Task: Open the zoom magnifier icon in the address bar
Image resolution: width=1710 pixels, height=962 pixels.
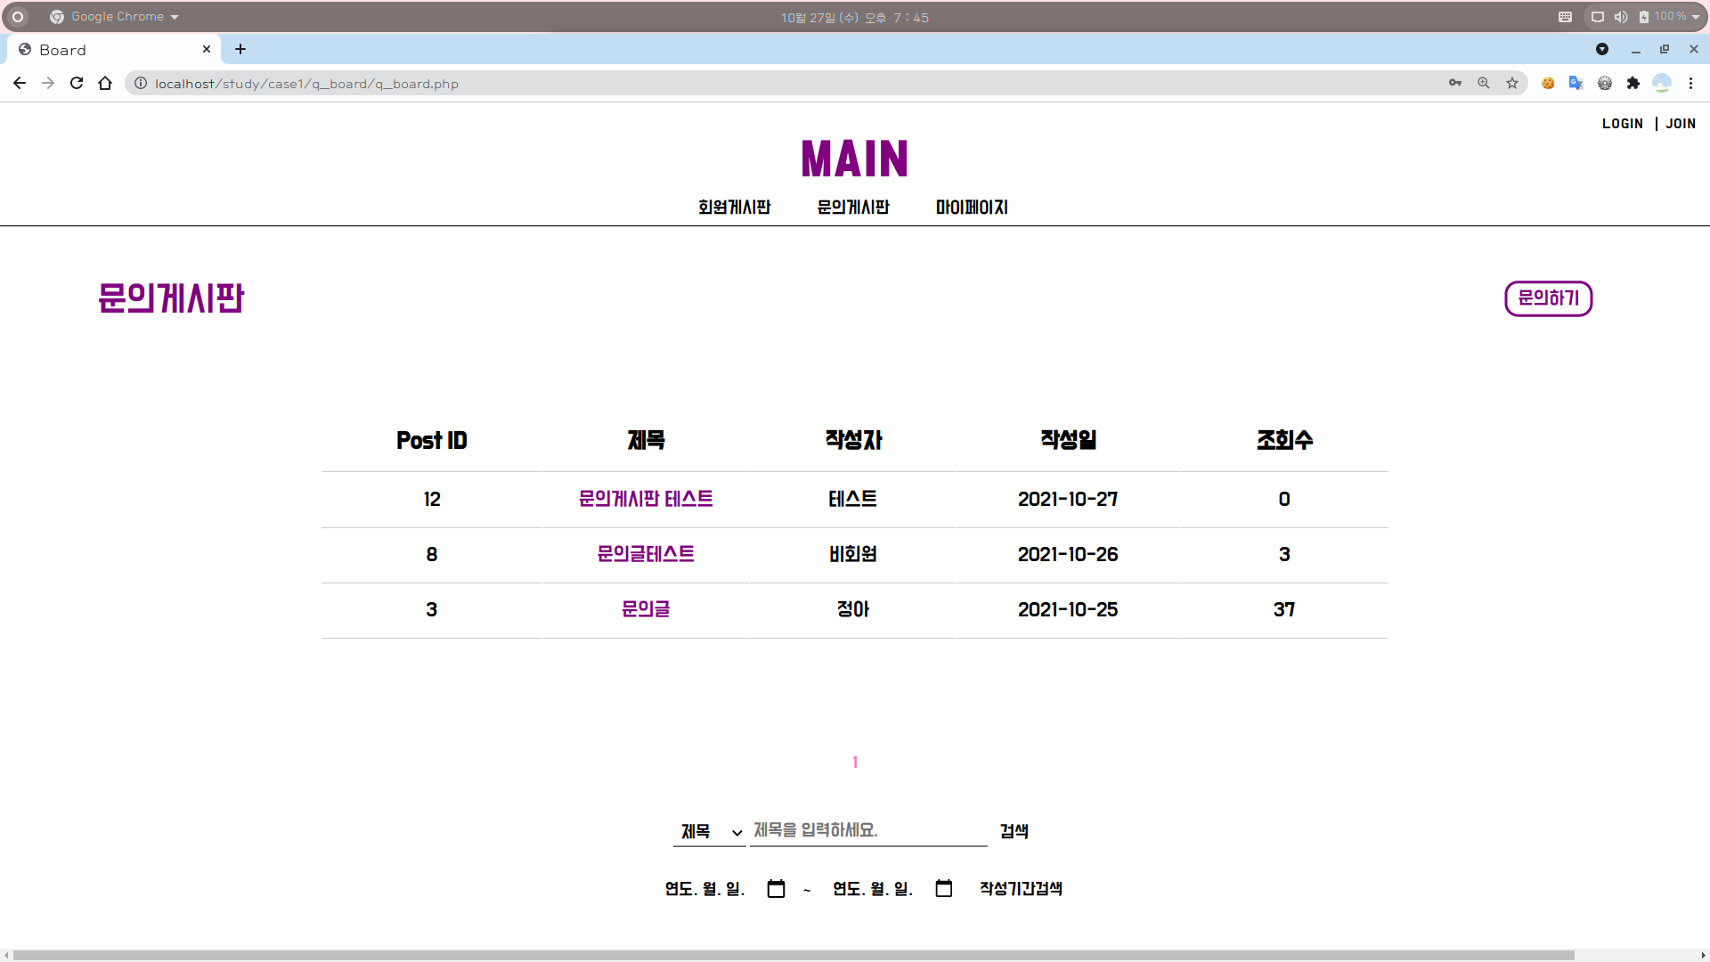Action: (x=1484, y=83)
